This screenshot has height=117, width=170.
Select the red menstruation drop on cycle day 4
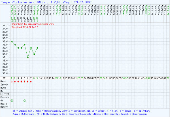(x=21, y=82)
